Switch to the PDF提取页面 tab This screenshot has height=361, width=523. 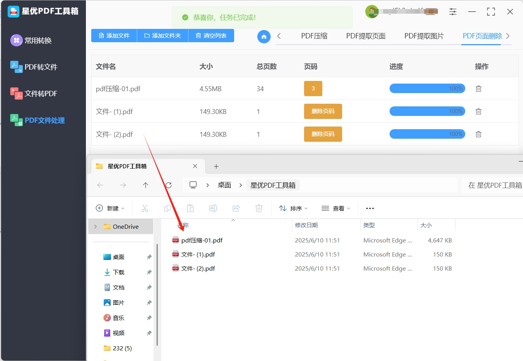366,36
